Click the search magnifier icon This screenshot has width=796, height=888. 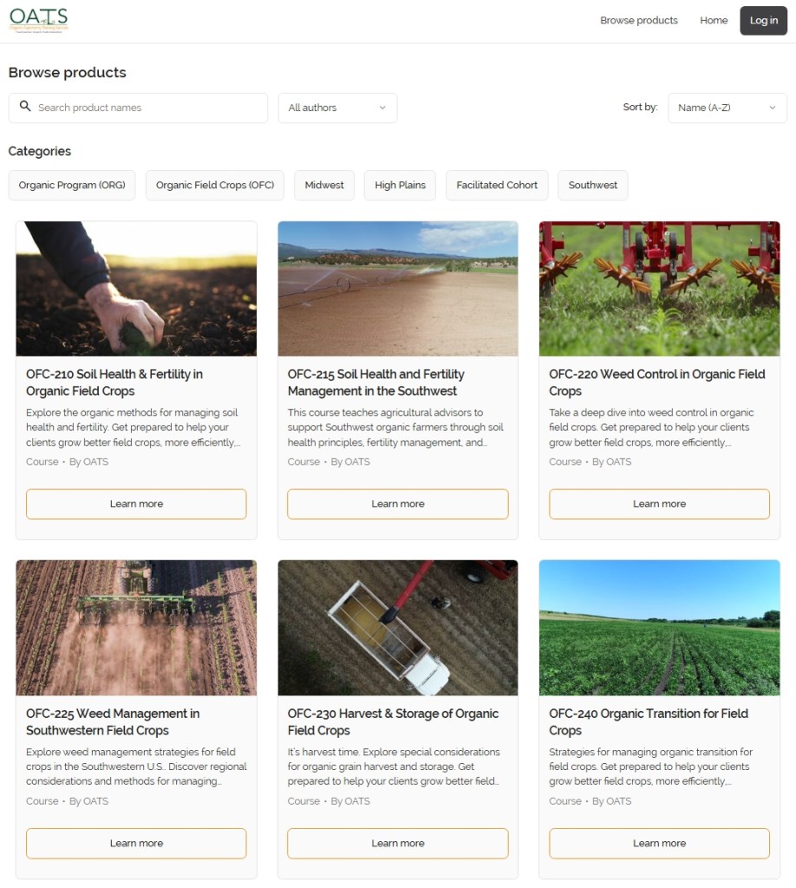click(x=25, y=106)
